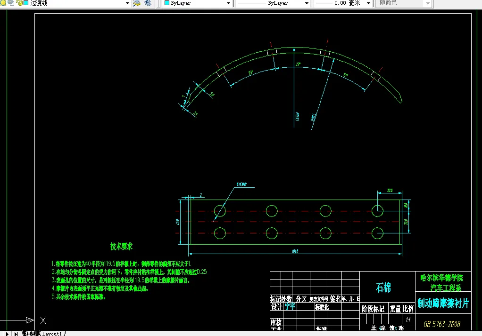This screenshot has height=336, width=482.
Task: Switch to the 模型 tab
Action: pos(31,333)
